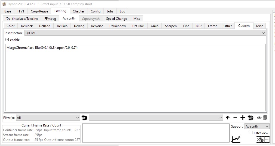
Task: Click the AVS filmstrip preview icon
Action: pos(263,139)
